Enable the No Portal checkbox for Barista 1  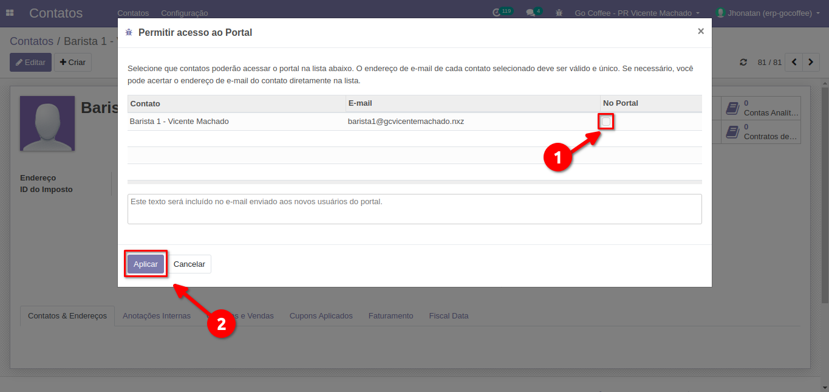click(x=606, y=122)
